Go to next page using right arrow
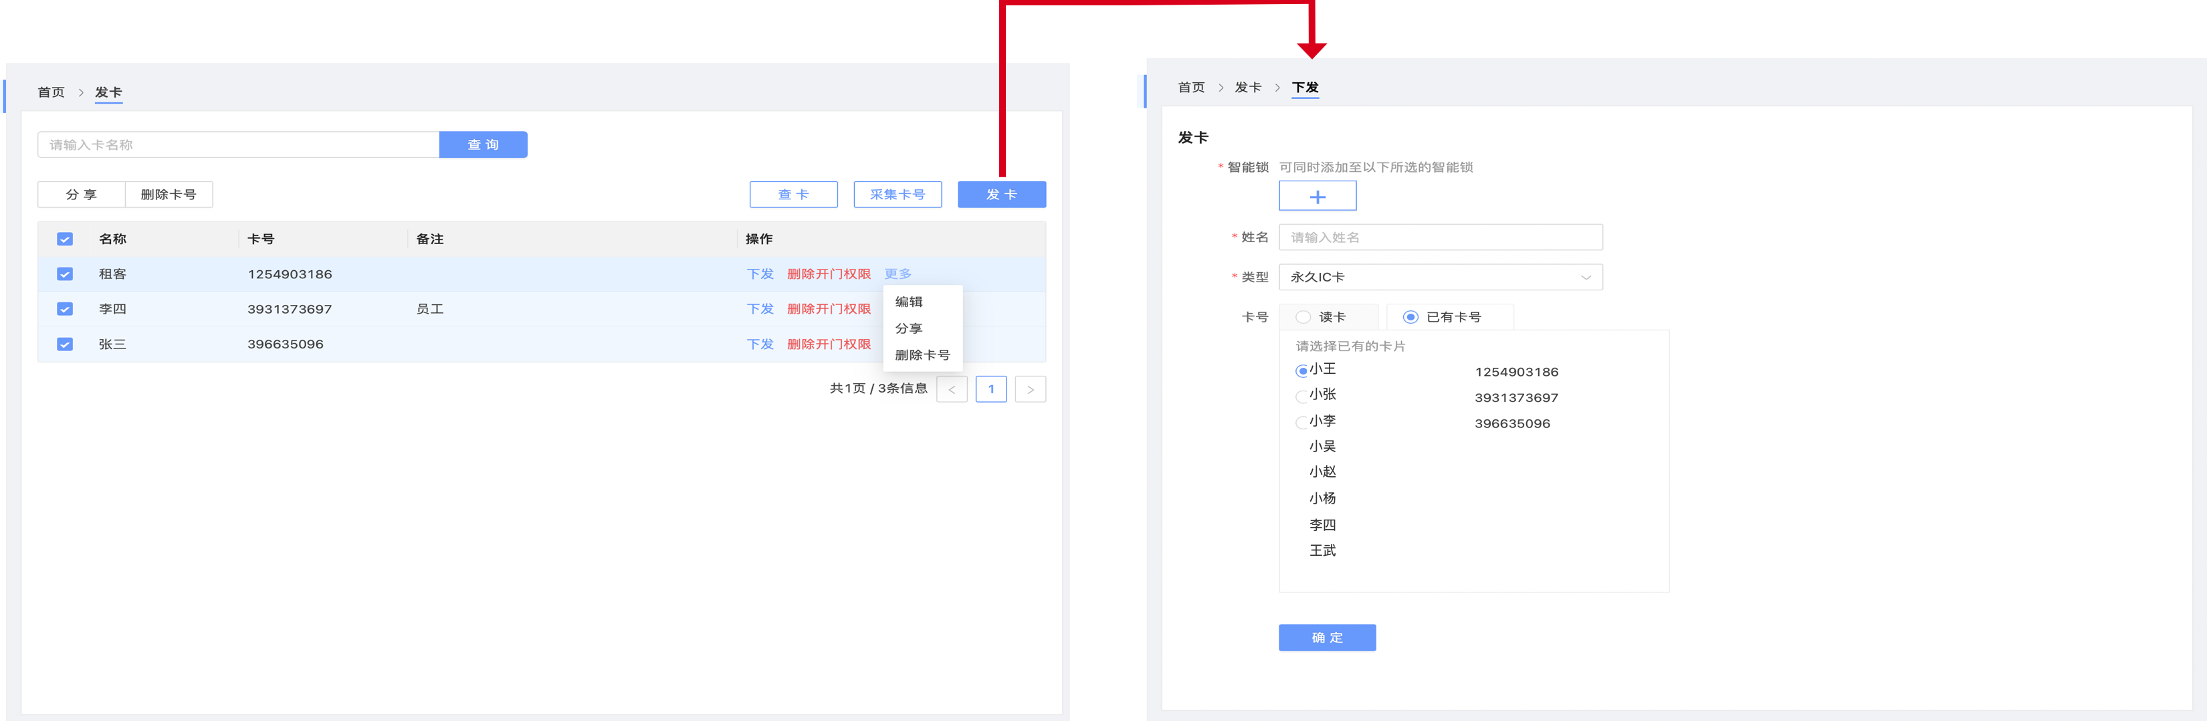Image resolution: width=2207 pixels, height=721 pixels. pyautogui.click(x=1030, y=389)
